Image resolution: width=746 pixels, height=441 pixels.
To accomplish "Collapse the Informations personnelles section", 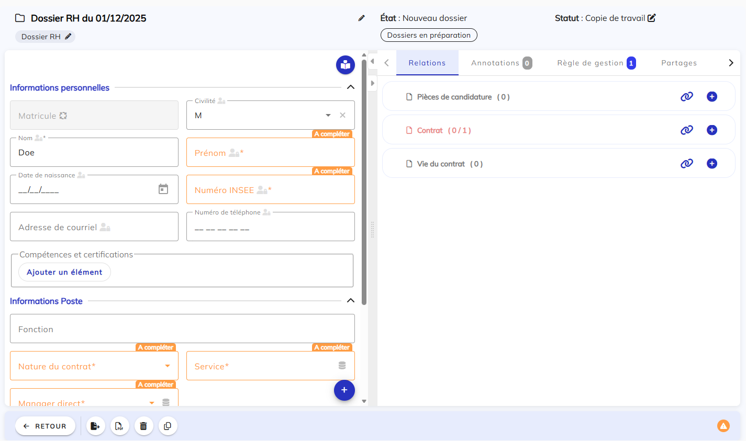I will point(351,87).
